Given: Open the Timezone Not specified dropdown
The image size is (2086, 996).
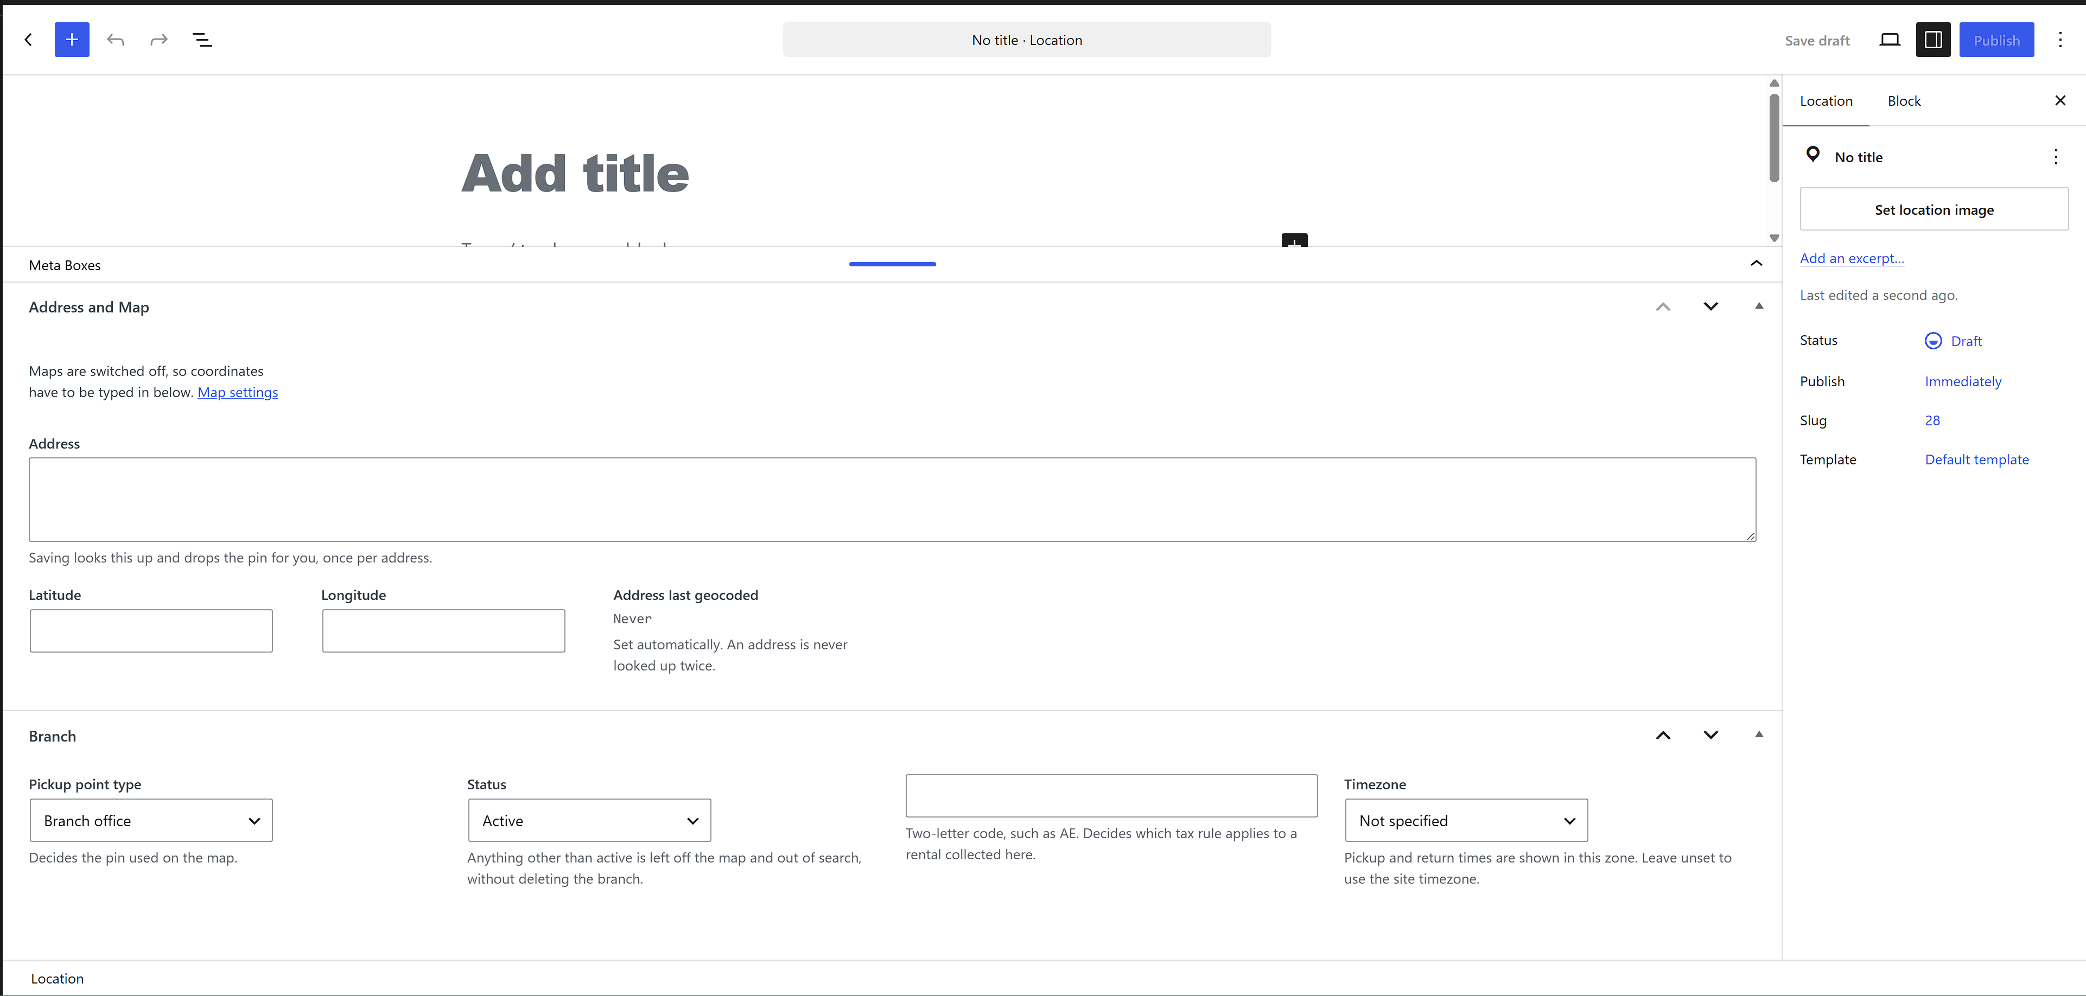Looking at the screenshot, I should 1466,820.
